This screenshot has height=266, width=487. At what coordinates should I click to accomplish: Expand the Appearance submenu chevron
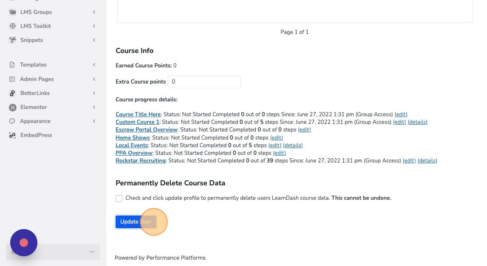tap(94, 121)
